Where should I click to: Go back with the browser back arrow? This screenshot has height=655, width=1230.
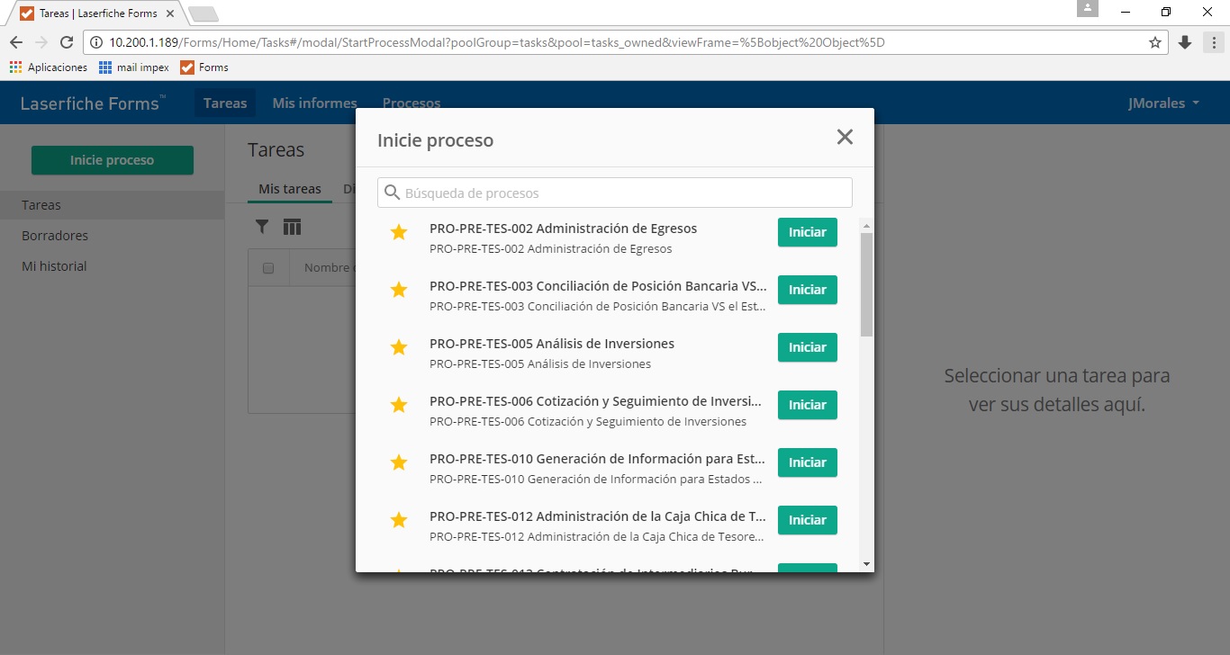16,42
